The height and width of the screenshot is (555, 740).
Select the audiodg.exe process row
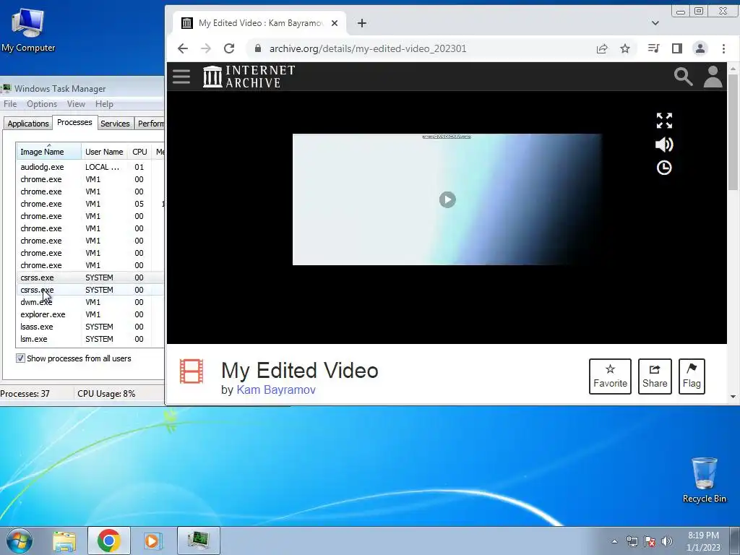pyautogui.click(x=90, y=167)
